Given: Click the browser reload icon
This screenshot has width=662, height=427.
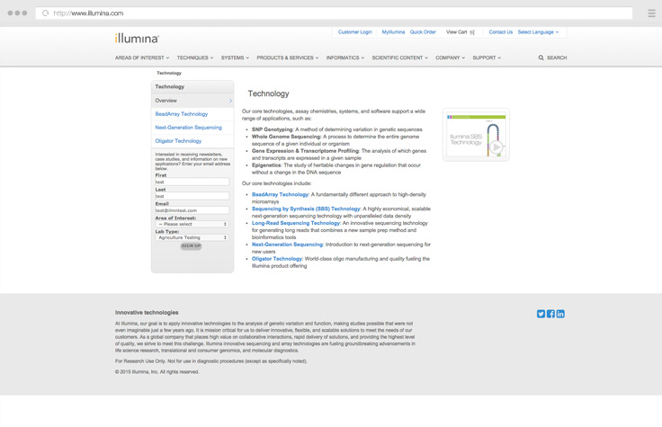Looking at the screenshot, I should pos(45,13).
